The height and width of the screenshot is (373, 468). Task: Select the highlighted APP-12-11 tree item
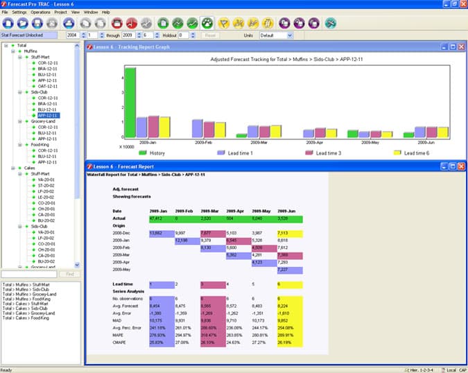pos(49,116)
